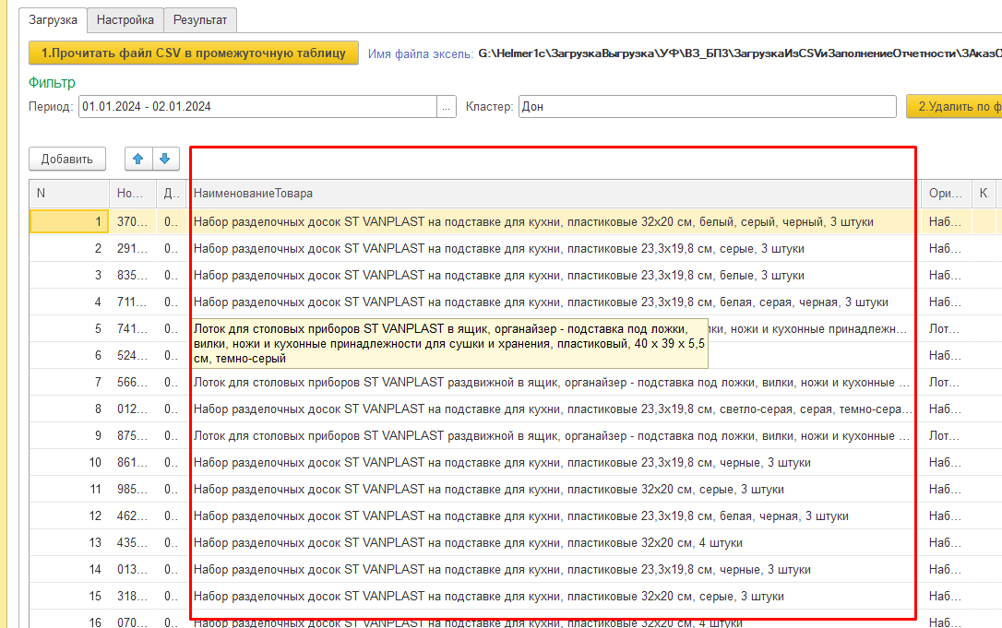Click row number 5 cell

tap(69, 329)
